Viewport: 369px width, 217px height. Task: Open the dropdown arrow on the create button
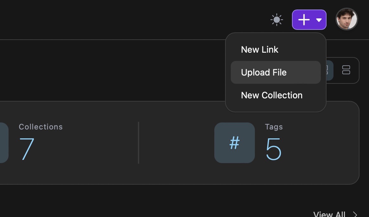pyautogui.click(x=319, y=19)
